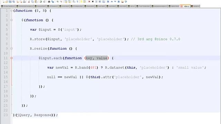Collapse the red fold marker, line 11

(x=11, y=58)
